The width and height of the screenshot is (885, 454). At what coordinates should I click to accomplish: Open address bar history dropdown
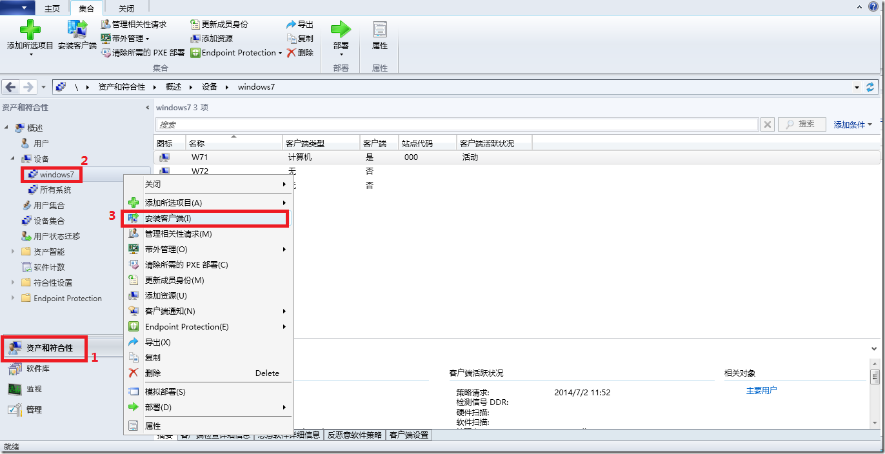click(x=857, y=87)
